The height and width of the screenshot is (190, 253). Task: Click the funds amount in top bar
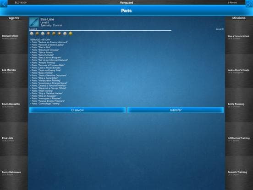(21, 2)
